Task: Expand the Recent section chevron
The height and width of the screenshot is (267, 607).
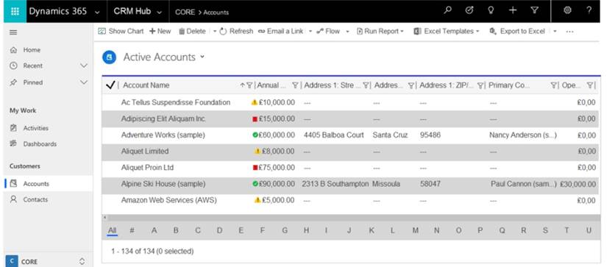Action: click(x=84, y=65)
